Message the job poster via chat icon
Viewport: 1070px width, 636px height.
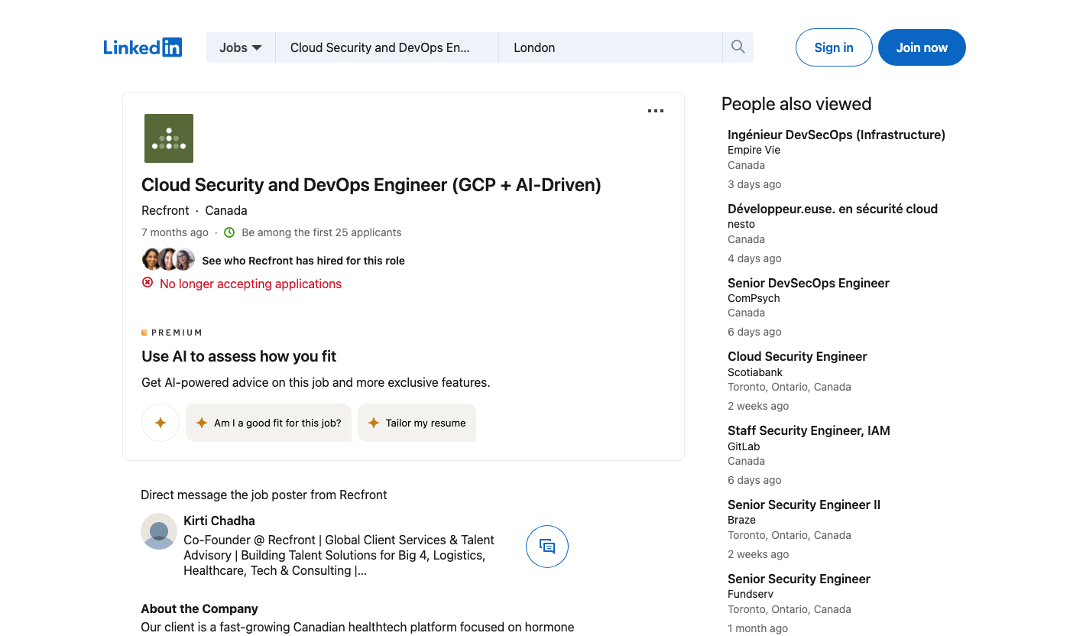pos(547,547)
